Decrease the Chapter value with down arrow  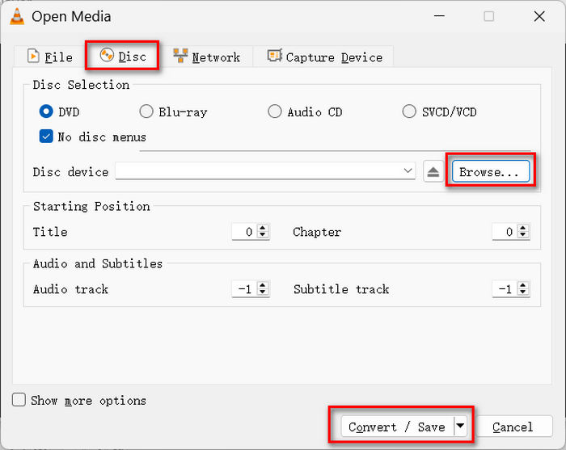[x=523, y=235]
